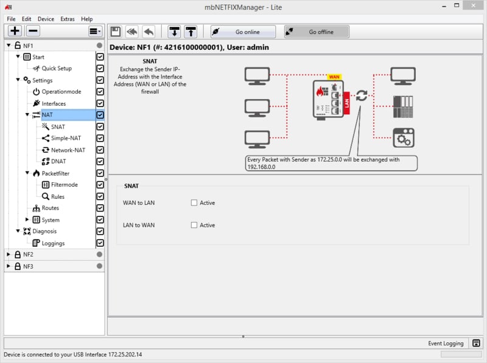Enable the WAN to LAN Active checkbox
The width and height of the screenshot is (487, 363).
pyautogui.click(x=194, y=203)
